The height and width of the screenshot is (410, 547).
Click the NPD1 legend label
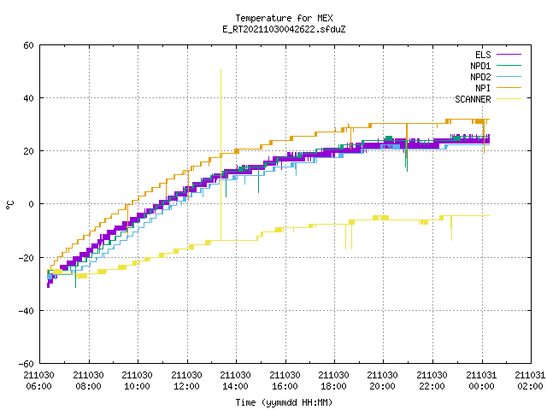pos(480,66)
